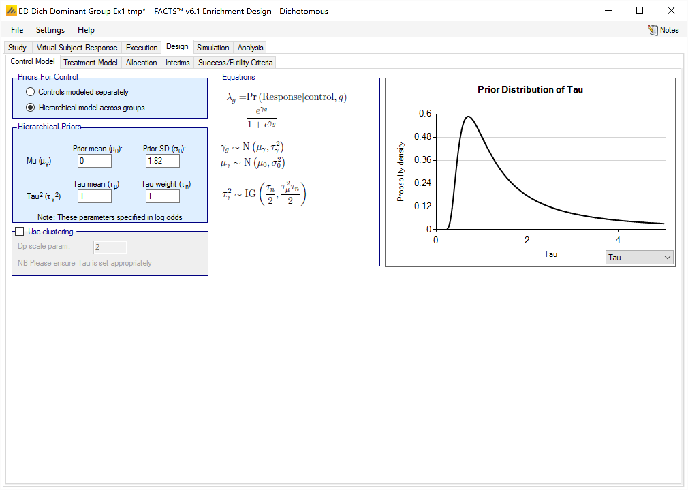Enable the Use clustering checkbox
Viewport: 688px width, 490px height.
[x=20, y=232]
